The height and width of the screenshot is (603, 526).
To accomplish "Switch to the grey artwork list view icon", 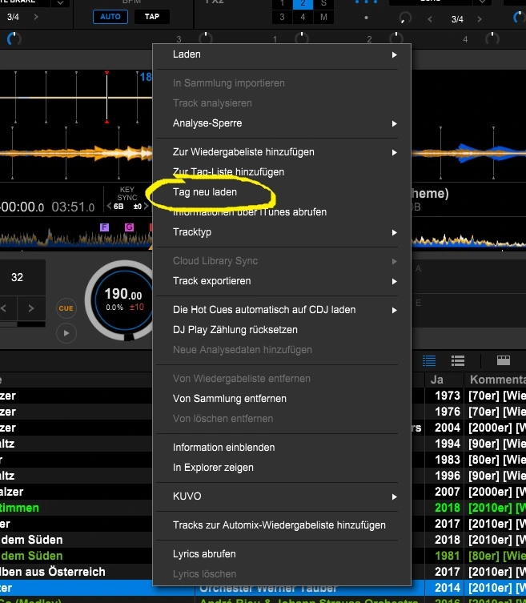I will pyautogui.click(x=458, y=361).
